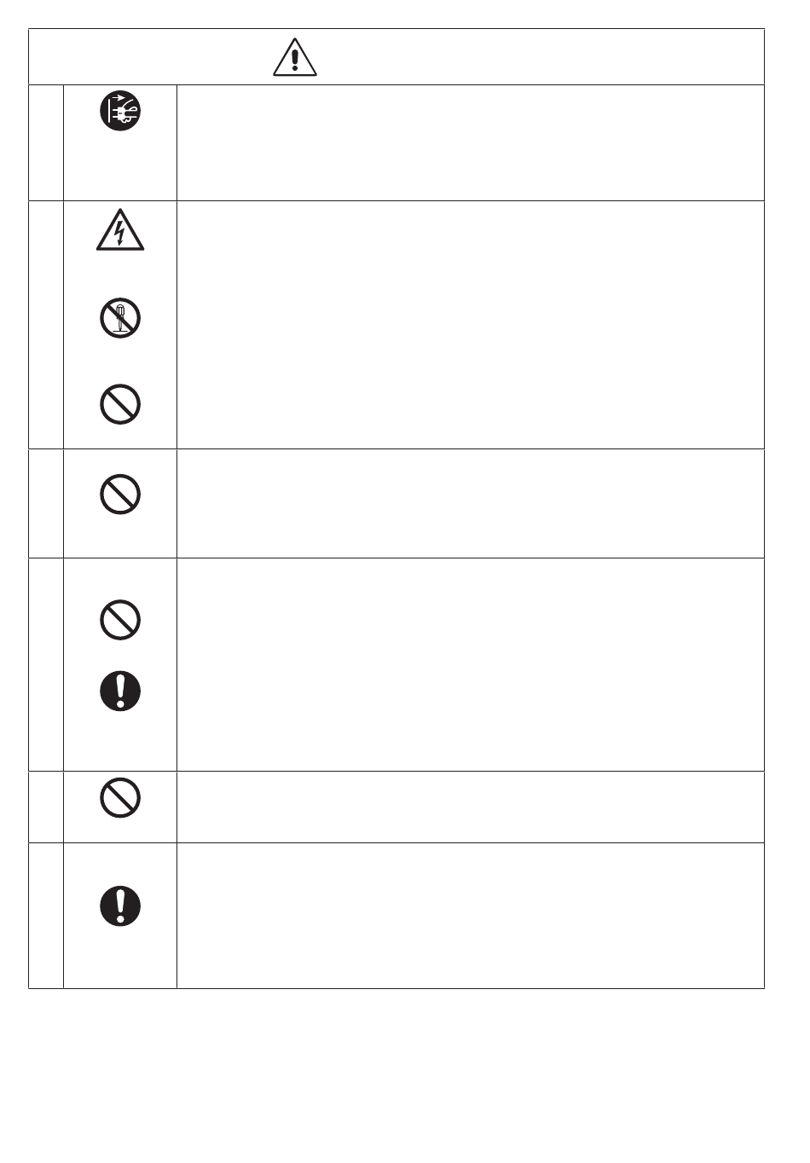
Task: Click the narrow number cell in the last row
Action: pos(46,916)
